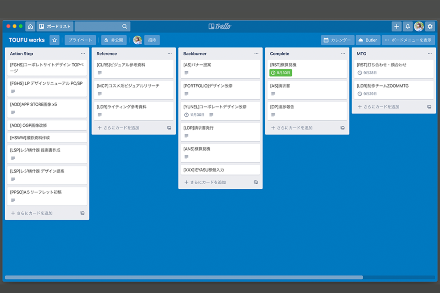Toggle the 非公開 visibility lock button

click(114, 40)
